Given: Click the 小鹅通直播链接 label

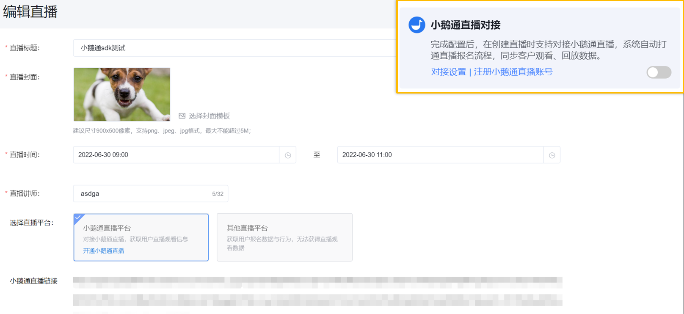Looking at the screenshot, I should click(33, 281).
